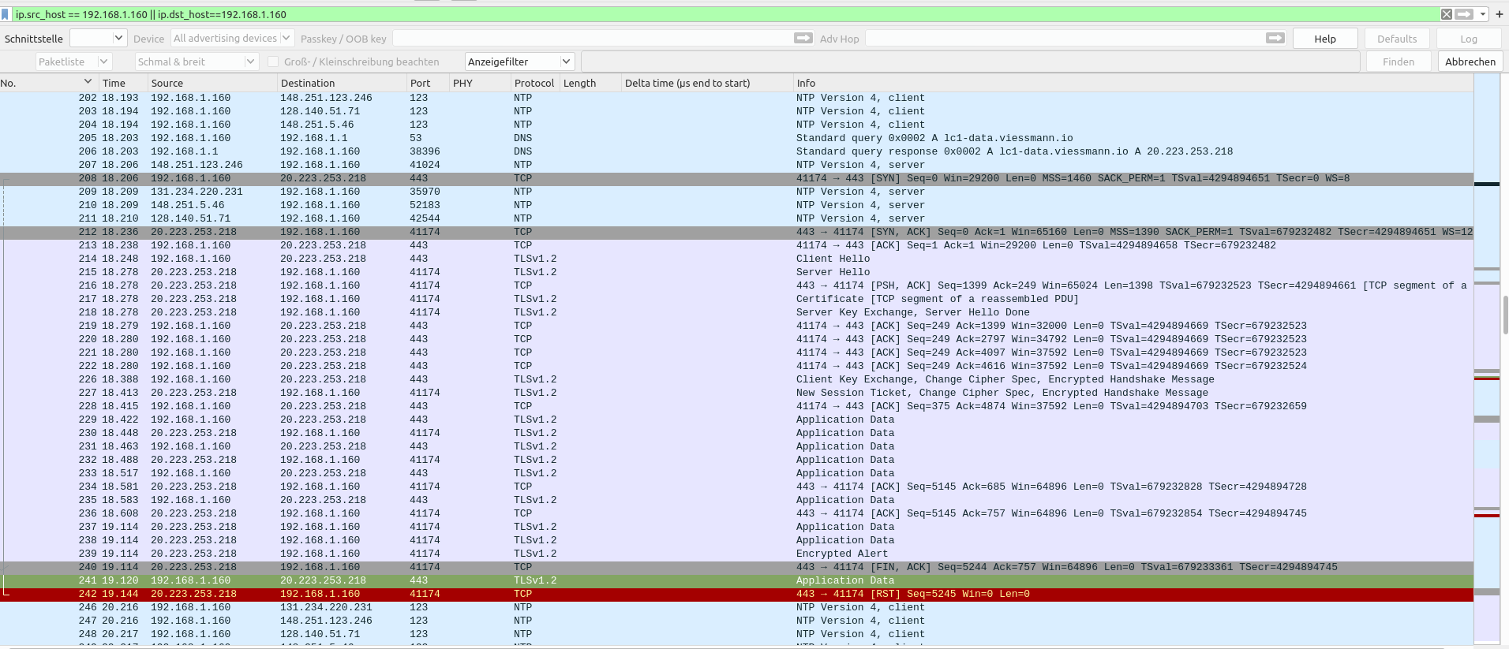Click the Info column header
Viewport: 1509px width, 649px height.
(x=1133, y=83)
